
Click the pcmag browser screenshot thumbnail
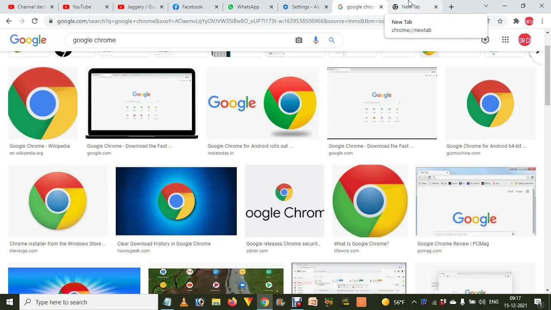476,201
